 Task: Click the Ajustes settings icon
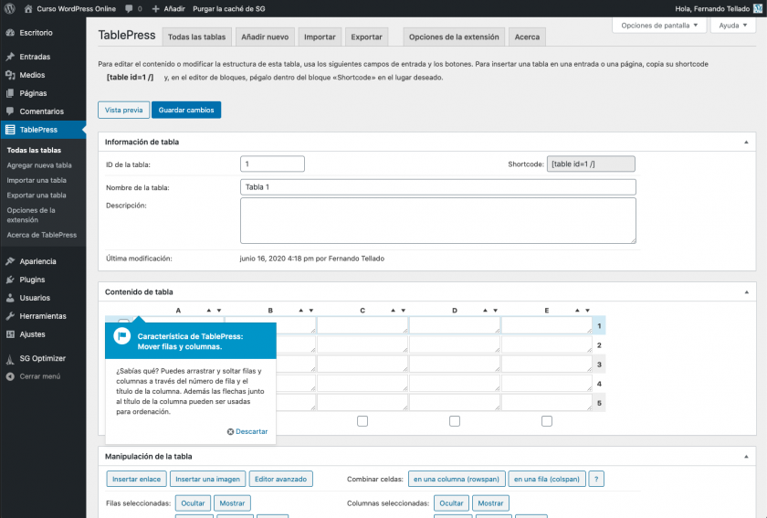[x=10, y=334]
